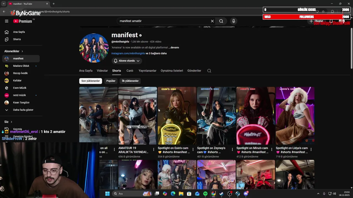Screen dimensions: 353x198
Task: Open Steam from the taskbar
Action: click(x=221, y=194)
